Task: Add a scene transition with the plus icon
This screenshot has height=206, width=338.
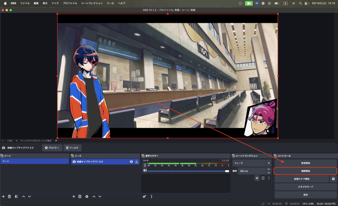Action: [x=257, y=178]
